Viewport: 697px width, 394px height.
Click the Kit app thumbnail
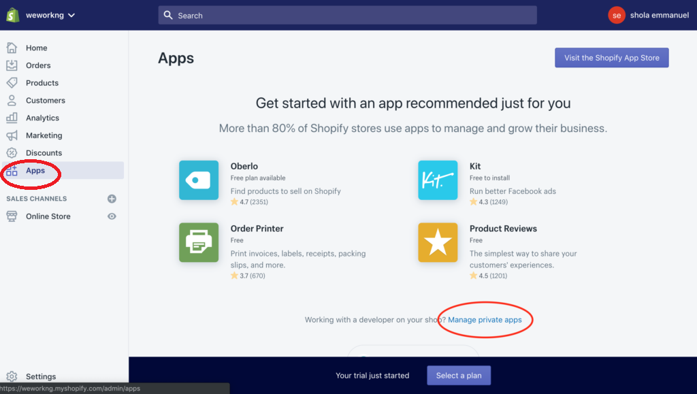tap(438, 180)
